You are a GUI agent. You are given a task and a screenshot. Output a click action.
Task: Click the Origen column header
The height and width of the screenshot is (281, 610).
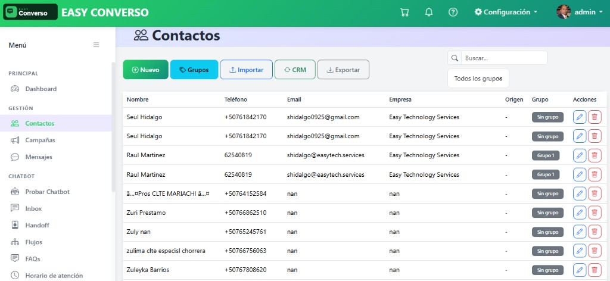point(514,99)
